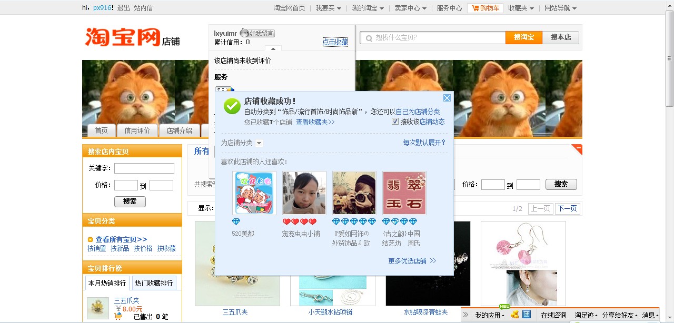Viewport: 674px width, 323px height.
Task: Click the red hearts rating under 宠宠虫虫小铺
Action: tap(300, 222)
